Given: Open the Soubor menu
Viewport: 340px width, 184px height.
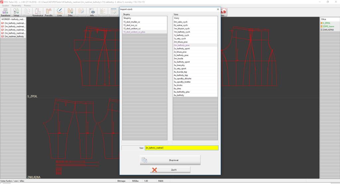Looking at the screenshot, I should (x=5, y=6).
